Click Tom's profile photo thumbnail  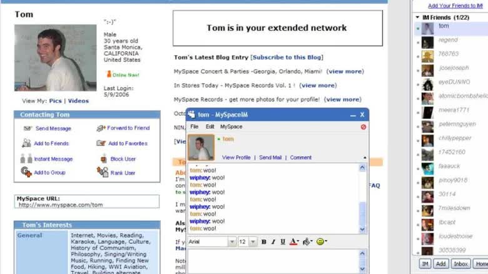coord(201,148)
